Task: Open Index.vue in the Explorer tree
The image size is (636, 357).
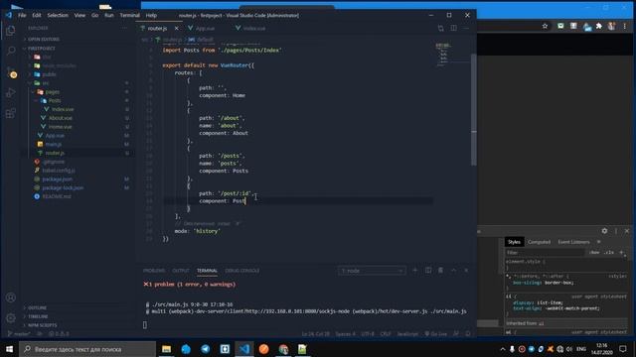Action: [x=63, y=109]
